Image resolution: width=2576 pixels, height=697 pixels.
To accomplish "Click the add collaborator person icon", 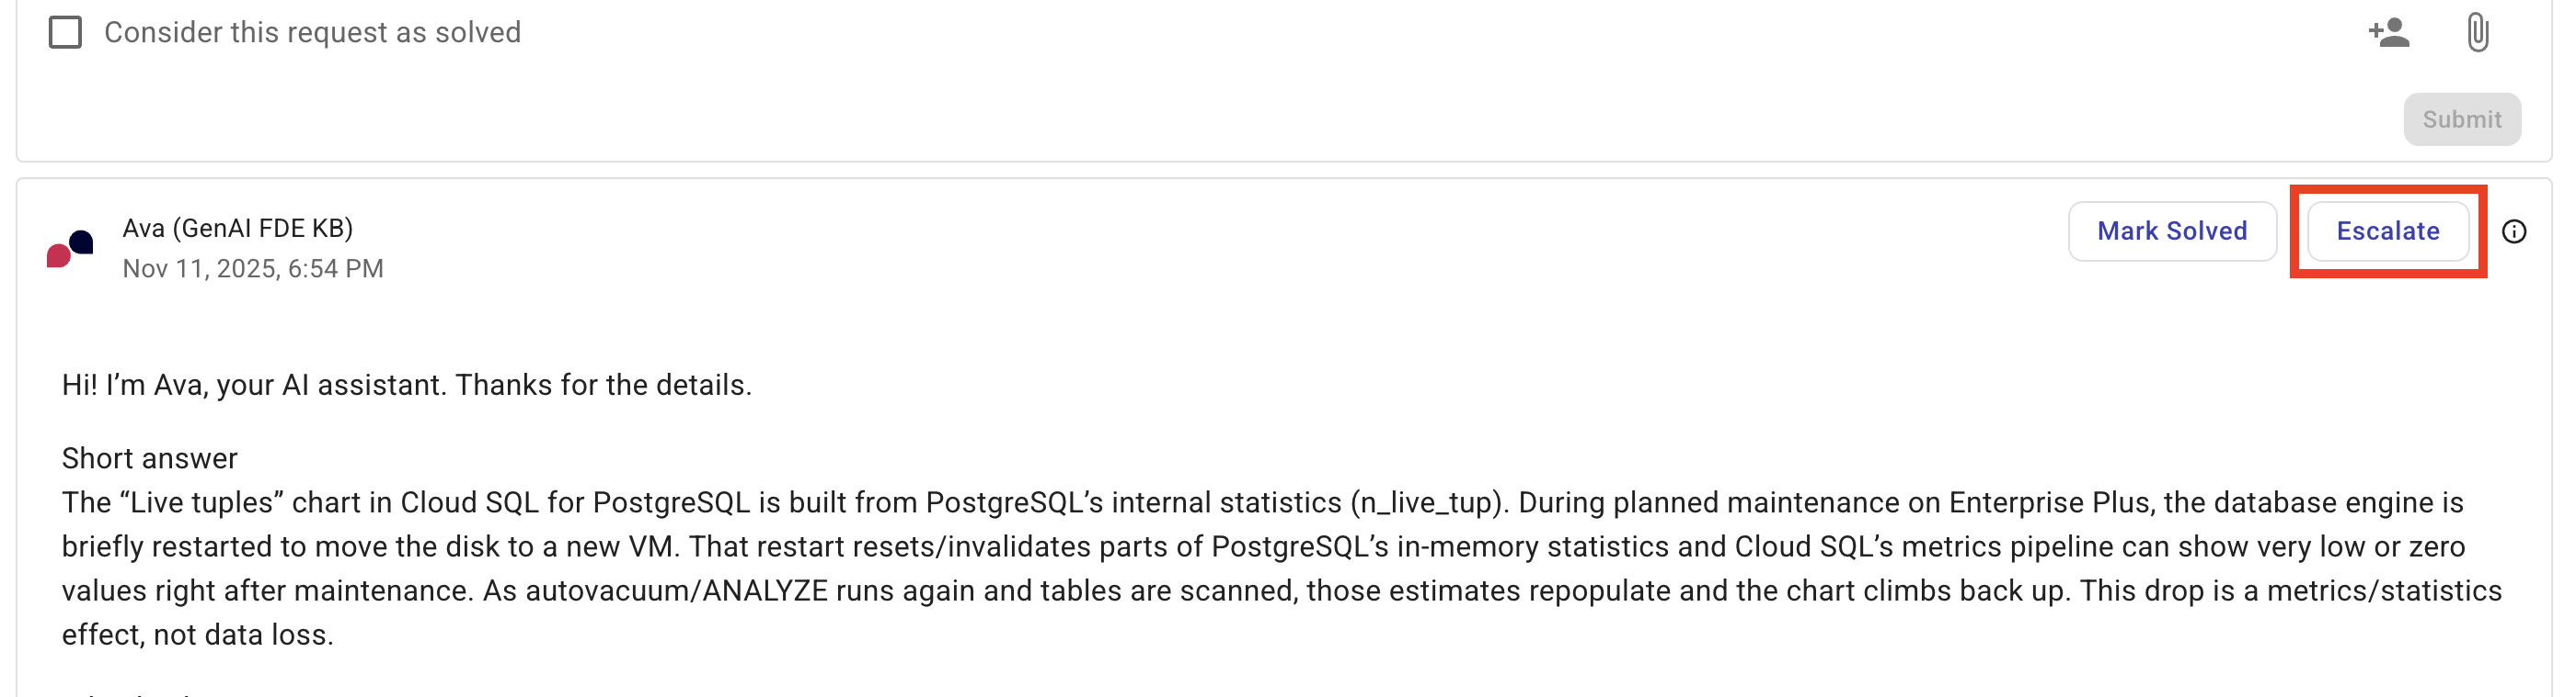I will click(x=2388, y=33).
